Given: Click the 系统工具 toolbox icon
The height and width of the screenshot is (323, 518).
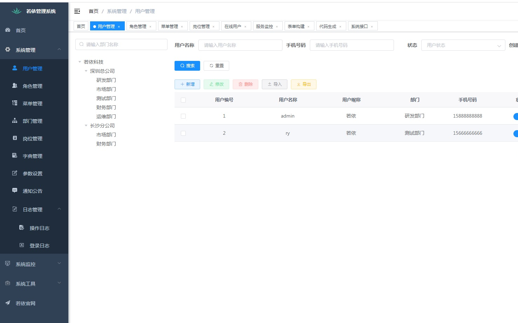Looking at the screenshot, I should point(8,283).
